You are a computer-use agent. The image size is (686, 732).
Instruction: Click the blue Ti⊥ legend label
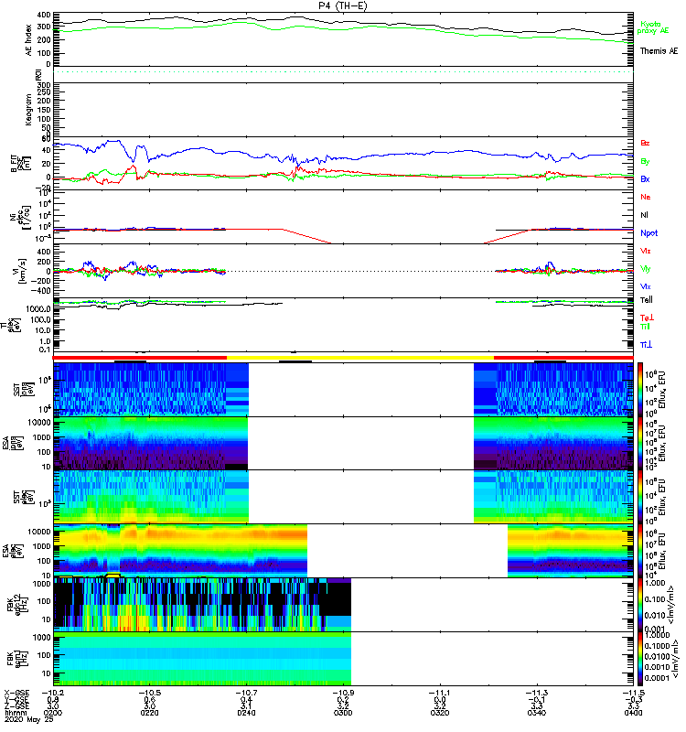pos(646,345)
